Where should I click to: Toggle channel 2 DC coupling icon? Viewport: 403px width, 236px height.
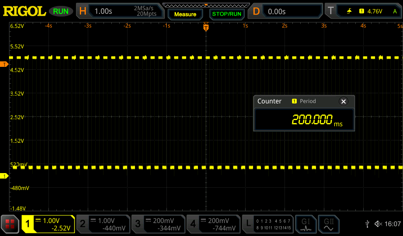(93, 220)
